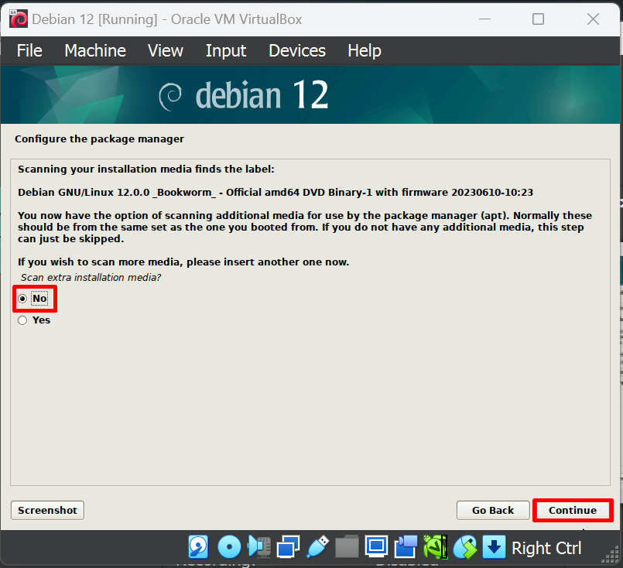Open the Machine menu
The height and width of the screenshot is (568, 623).
[x=95, y=51]
